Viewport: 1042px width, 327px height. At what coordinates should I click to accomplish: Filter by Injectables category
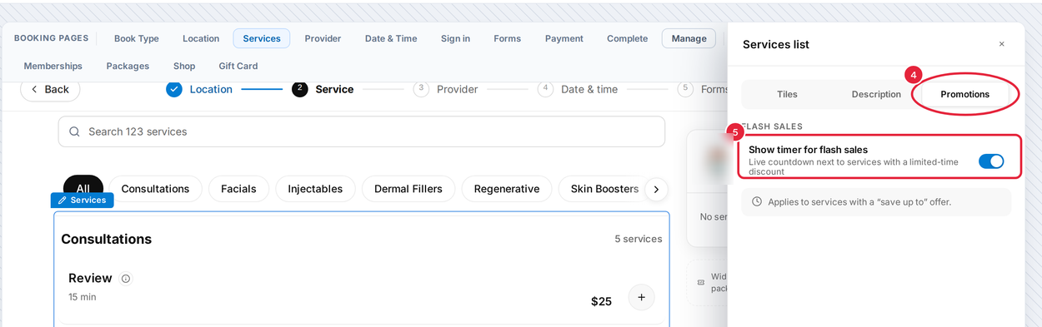[315, 189]
